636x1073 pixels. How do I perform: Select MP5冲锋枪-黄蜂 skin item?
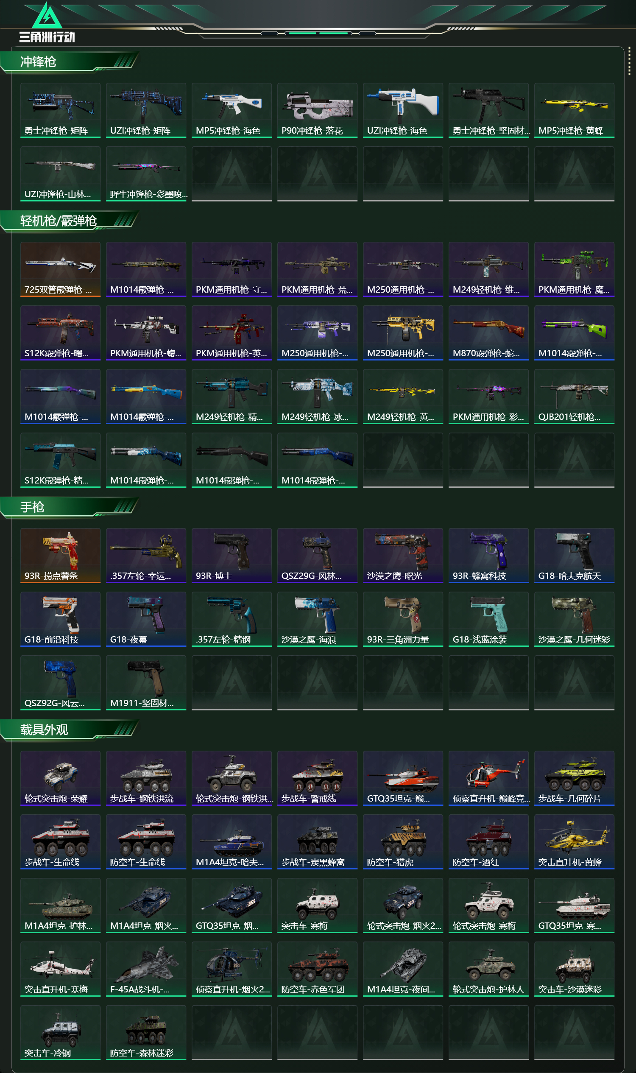tap(574, 110)
